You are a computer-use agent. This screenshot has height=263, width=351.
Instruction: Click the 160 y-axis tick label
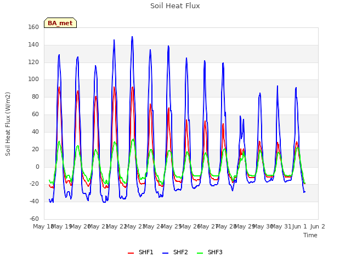pos(33,27)
